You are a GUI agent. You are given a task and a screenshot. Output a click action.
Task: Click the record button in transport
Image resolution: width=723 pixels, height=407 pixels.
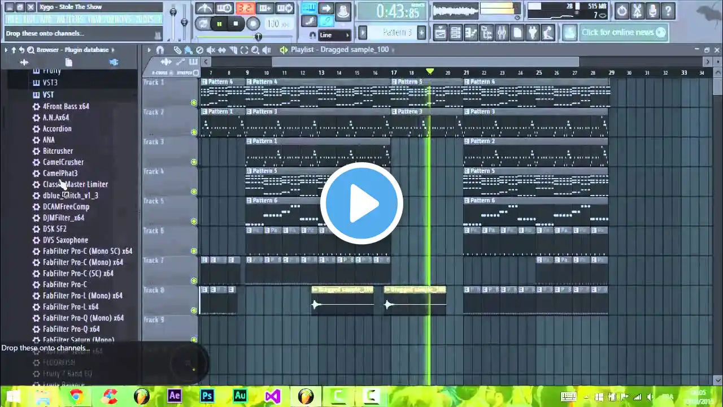tap(253, 24)
